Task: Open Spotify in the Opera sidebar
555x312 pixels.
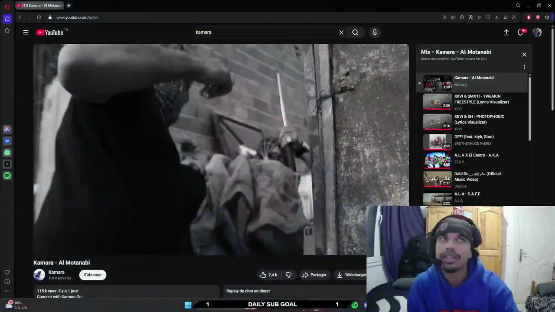Action: 7,176
